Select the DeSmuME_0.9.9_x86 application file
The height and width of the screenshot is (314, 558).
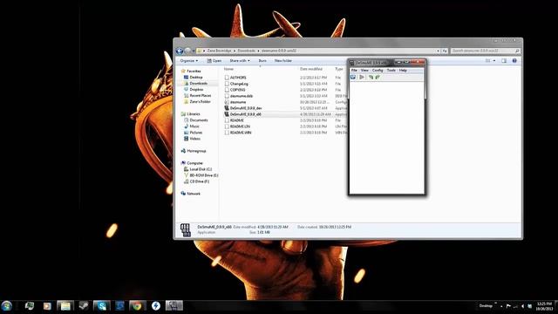point(246,114)
